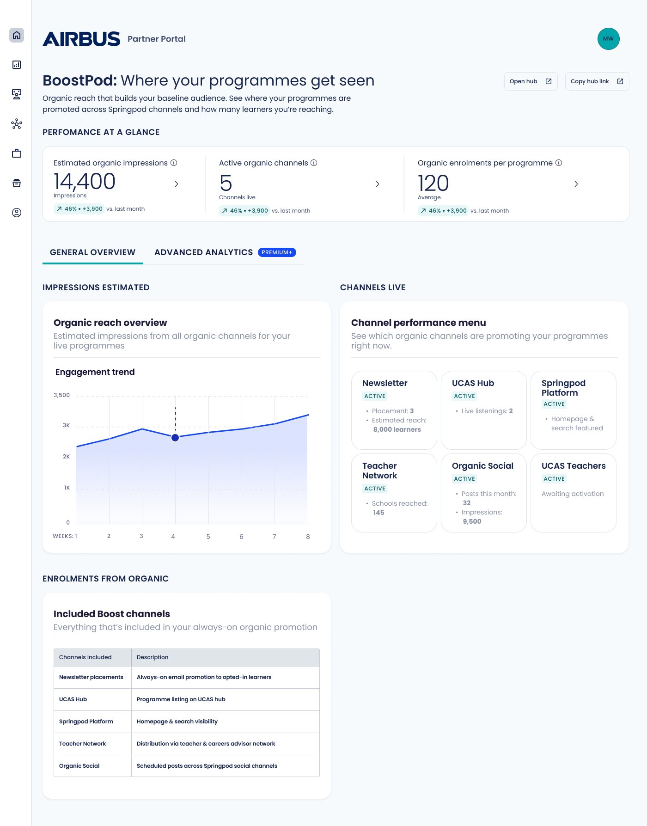Click the Average enrolments 46% trend badge
This screenshot has width=647, height=826.
click(x=443, y=211)
